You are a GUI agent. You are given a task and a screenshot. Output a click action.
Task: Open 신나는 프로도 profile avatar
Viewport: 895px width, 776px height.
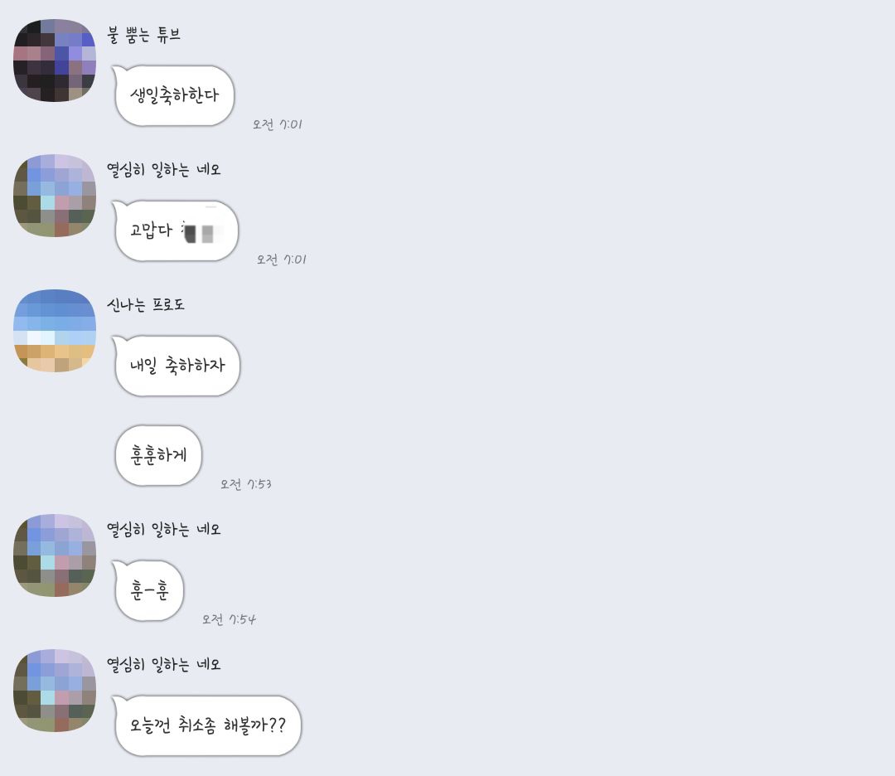coord(55,331)
